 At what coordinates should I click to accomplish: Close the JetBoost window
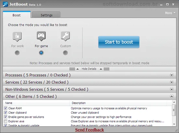[x=173, y=5]
